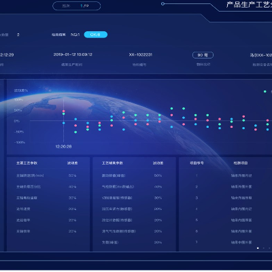Viewport: 272px width, 272px height.
Task: Select pink data point on 12:20:28 line
Action: pyautogui.click(x=63, y=112)
